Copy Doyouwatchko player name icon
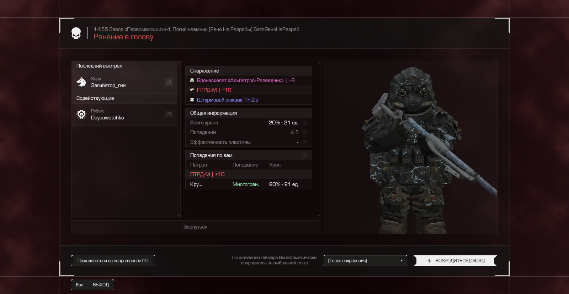This screenshot has width=569, height=294. click(x=169, y=114)
